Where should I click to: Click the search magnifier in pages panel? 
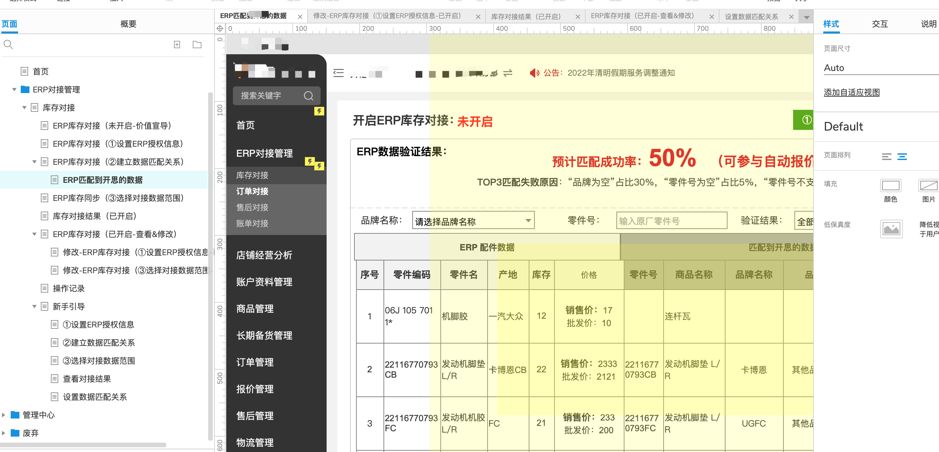(x=8, y=45)
